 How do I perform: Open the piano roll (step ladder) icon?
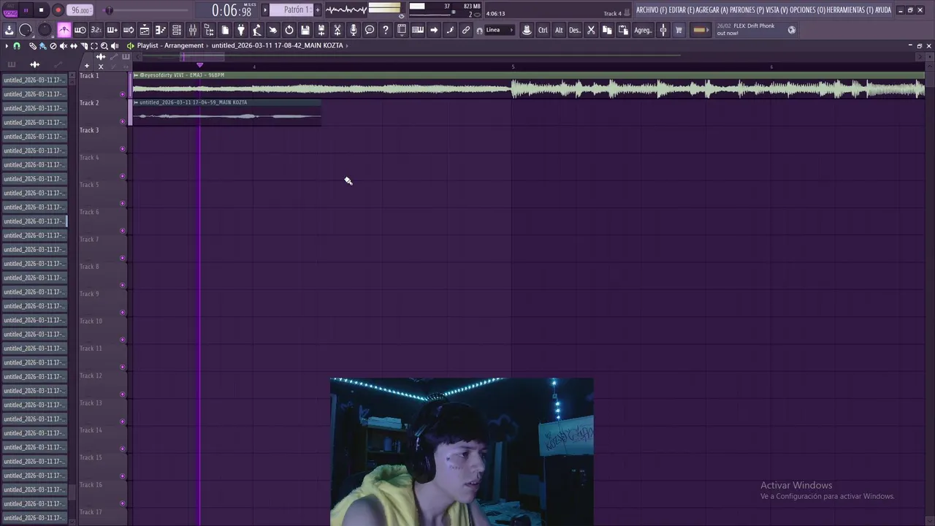(x=161, y=30)
